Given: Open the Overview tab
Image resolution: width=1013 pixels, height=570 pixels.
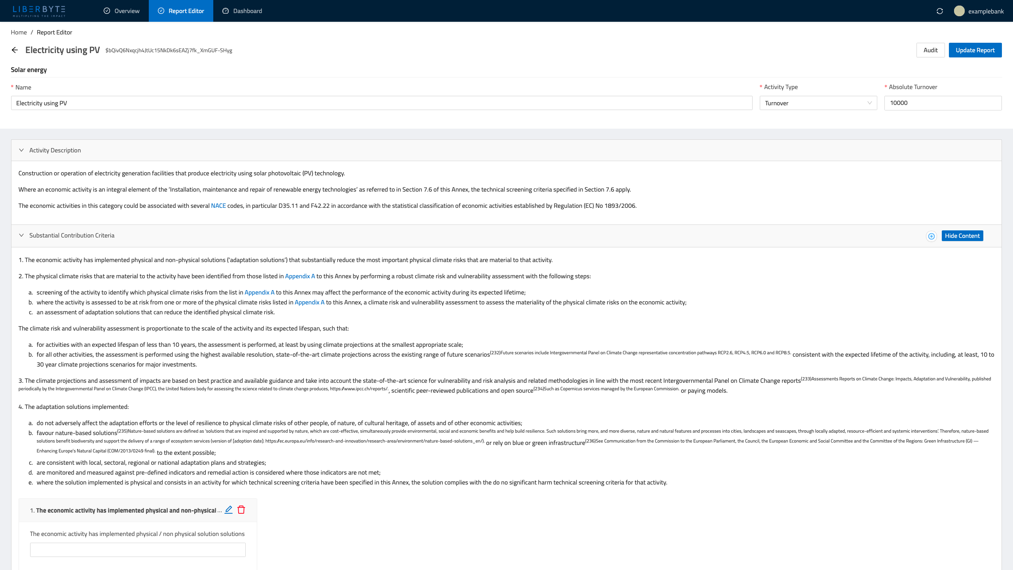Looking at the screenshot, I should (121, 11).
